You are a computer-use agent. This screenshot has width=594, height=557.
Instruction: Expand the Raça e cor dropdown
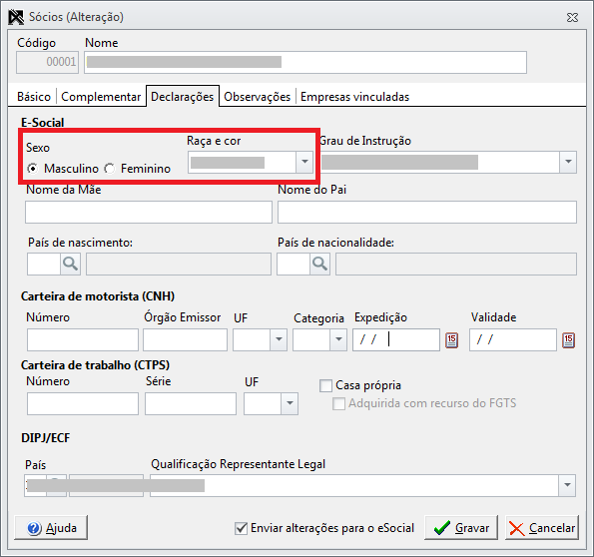[x=304, y=162]
